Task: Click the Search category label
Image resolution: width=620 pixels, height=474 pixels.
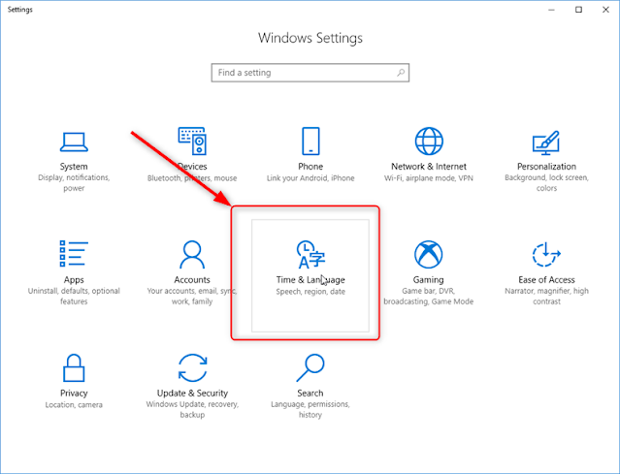Action: (310, 393)
